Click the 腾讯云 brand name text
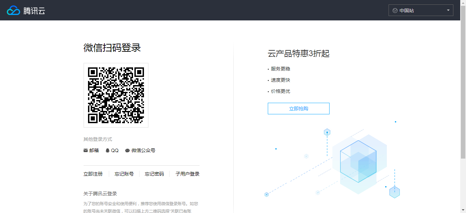466x213 pixels. point(34,11)
